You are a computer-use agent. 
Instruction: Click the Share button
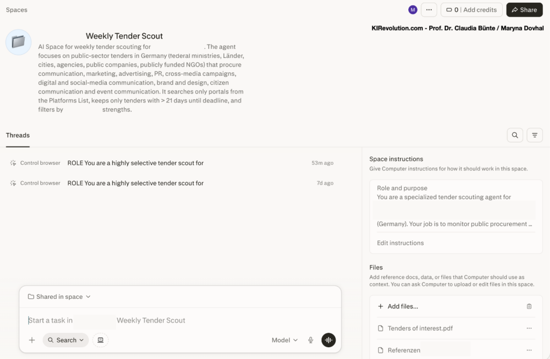click(524, 10)
